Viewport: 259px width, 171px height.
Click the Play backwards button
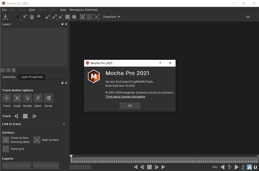tap(136, 167)
